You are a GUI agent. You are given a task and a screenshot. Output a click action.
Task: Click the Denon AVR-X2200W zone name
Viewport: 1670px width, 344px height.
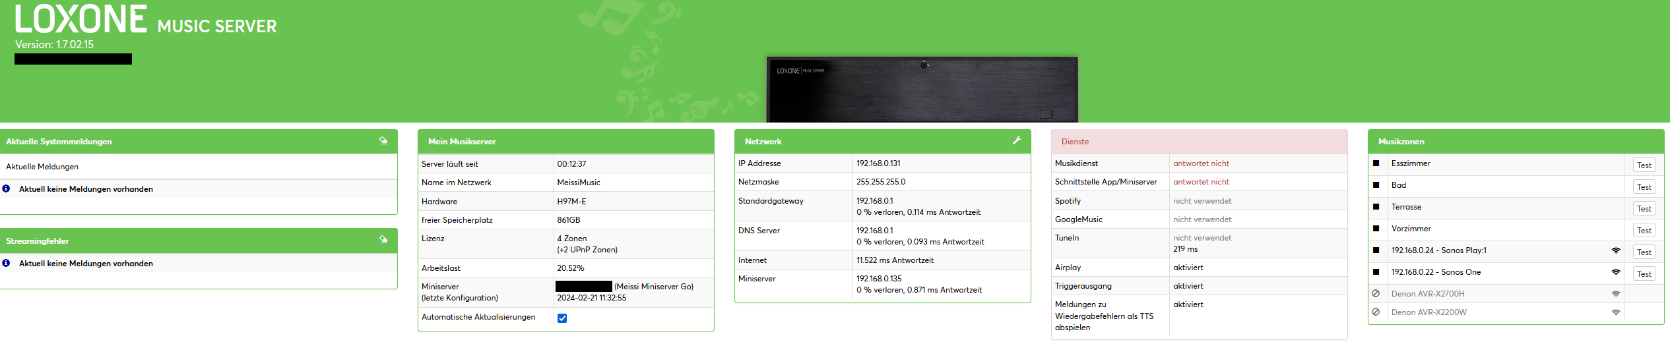tap(1429, 312)
